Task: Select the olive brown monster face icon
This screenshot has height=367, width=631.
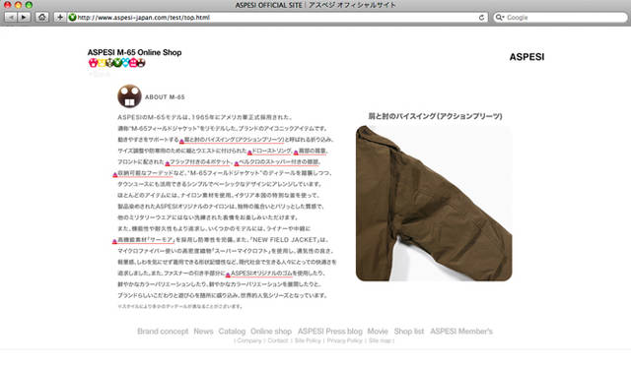Action: [x=109, y=63]
